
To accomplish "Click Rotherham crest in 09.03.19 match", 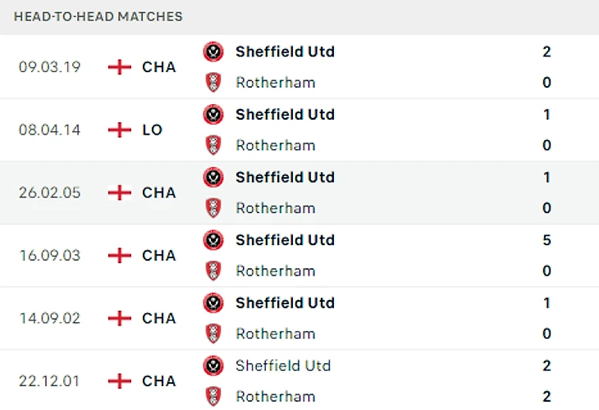I will coord(213,82).
